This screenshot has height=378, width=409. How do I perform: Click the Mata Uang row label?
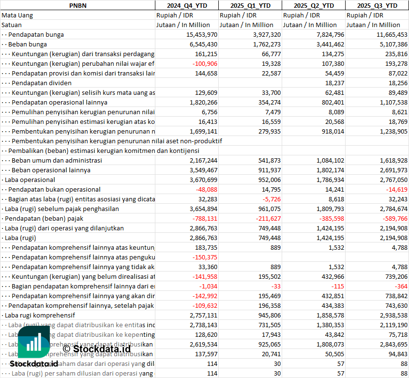(17, 15)
